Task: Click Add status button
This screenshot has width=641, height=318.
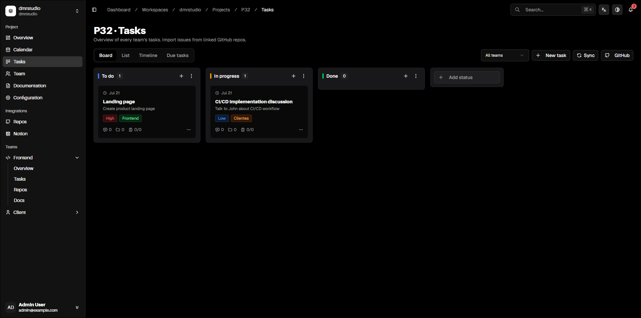Action: click(x=467, y=77)
